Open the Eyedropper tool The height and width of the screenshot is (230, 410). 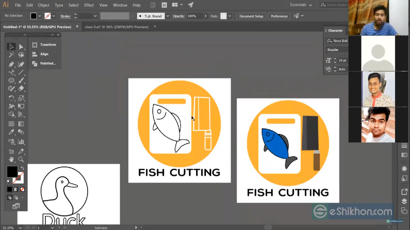click(11, 132)
